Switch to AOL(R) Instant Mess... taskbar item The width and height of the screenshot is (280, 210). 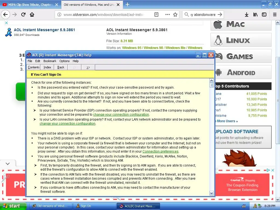point(138,206)
